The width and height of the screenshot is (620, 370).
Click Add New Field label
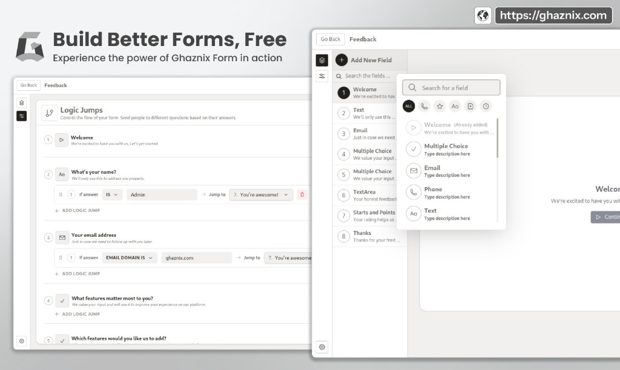coord(371,60)
